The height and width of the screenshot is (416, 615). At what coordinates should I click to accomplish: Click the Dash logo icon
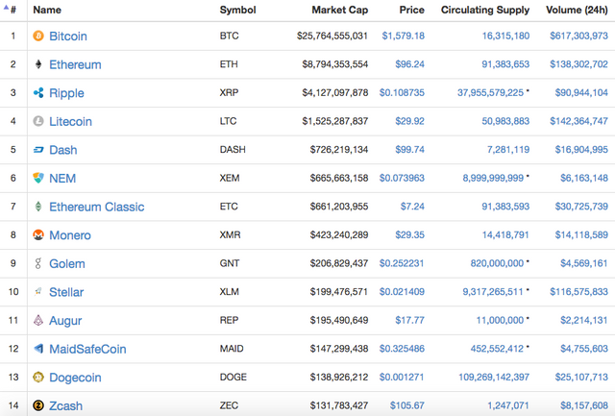click(38, 150)
